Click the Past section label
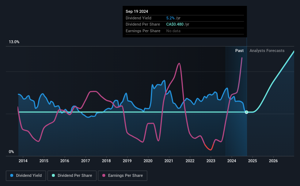300x186 pixels. pyautogui.click(x=239, y=51)
